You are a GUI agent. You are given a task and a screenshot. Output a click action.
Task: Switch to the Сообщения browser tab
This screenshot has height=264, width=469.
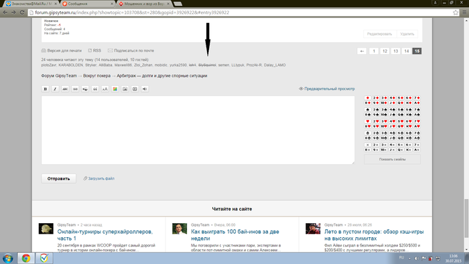(87, 4)
